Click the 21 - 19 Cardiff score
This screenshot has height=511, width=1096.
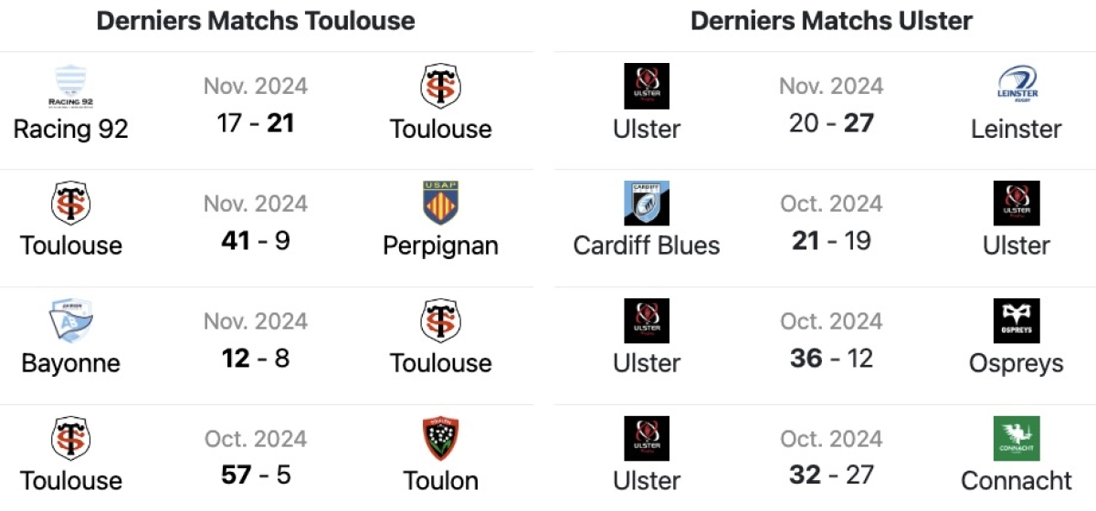(x=831, y=240)
